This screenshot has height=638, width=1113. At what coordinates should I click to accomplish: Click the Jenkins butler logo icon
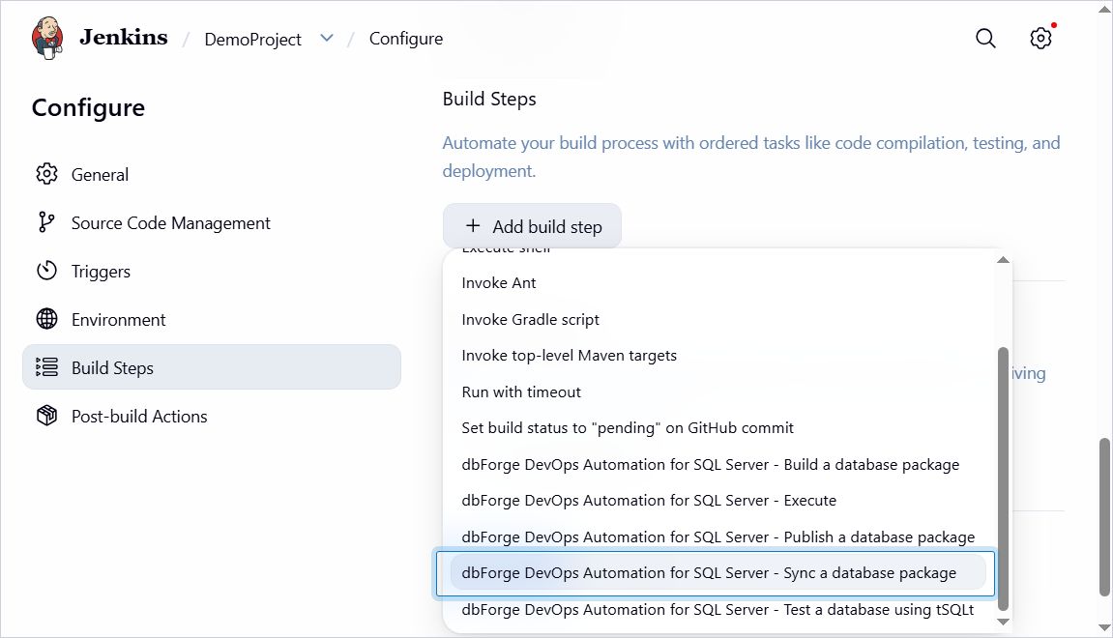47,39
